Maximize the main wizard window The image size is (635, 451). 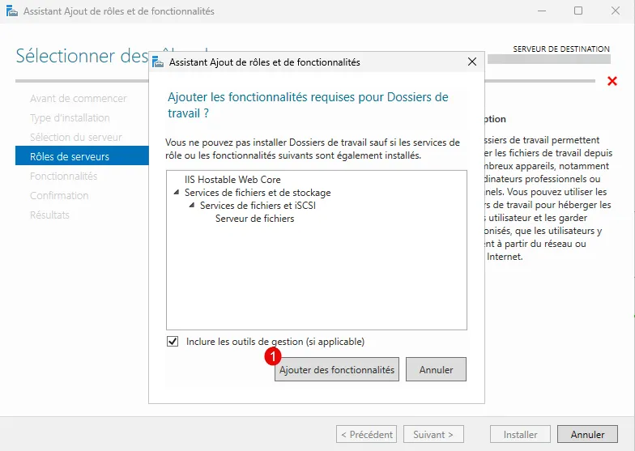tap(578, 11)
